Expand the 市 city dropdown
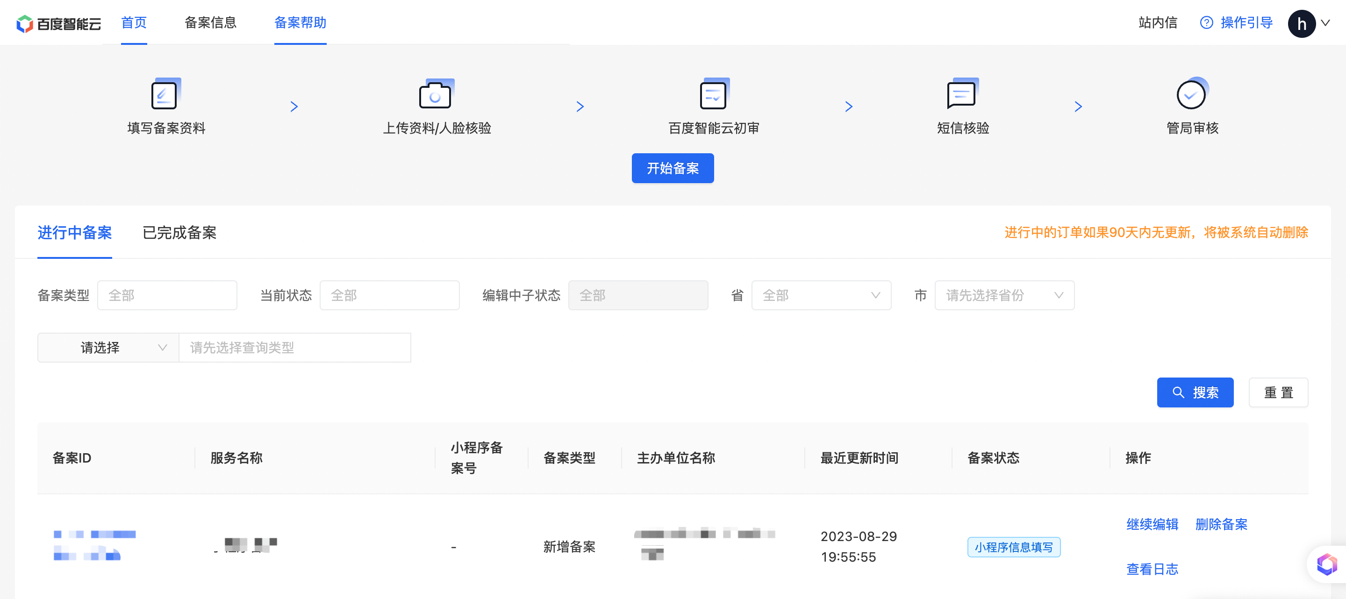 tap(1004, 295)
